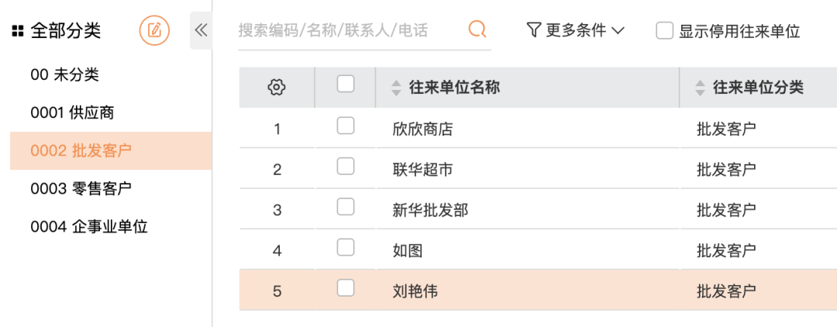Tick the checkbox for 联华超市

(x=346, y=166)
